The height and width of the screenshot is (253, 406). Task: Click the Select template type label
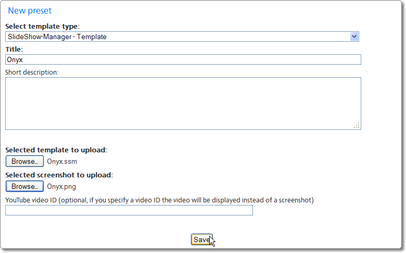[42, 26]
